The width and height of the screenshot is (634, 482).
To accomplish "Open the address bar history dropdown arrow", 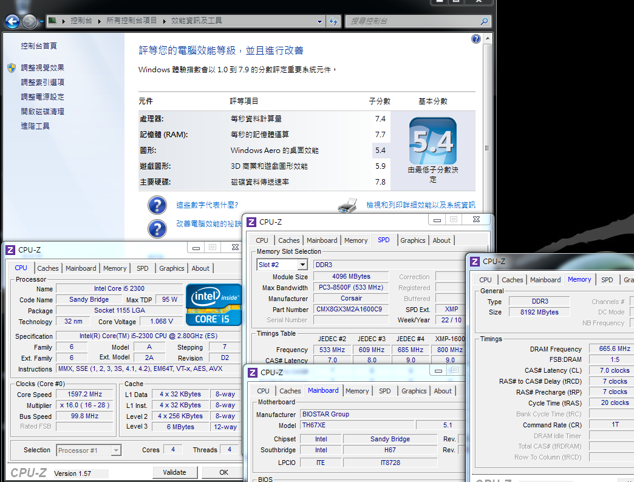I will coord(320,21).
